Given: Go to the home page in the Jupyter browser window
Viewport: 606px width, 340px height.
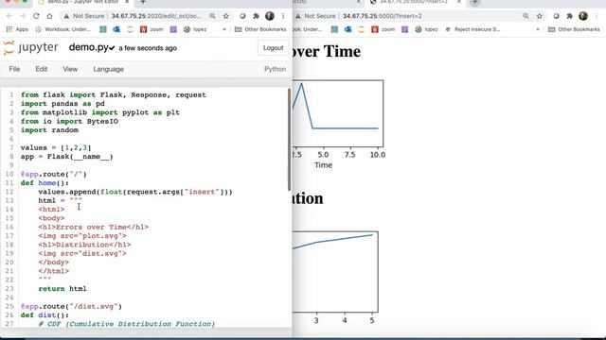Looking at the screenshot, I should coord(49,16).
